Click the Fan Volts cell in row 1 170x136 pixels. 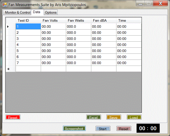click(53, 26)
